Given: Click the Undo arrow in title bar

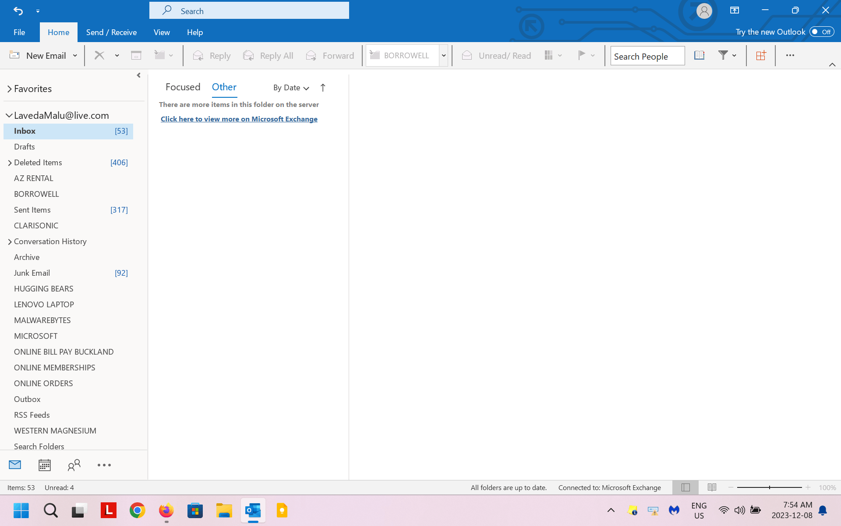Looking at the screenshot, I should coord(18,11).
